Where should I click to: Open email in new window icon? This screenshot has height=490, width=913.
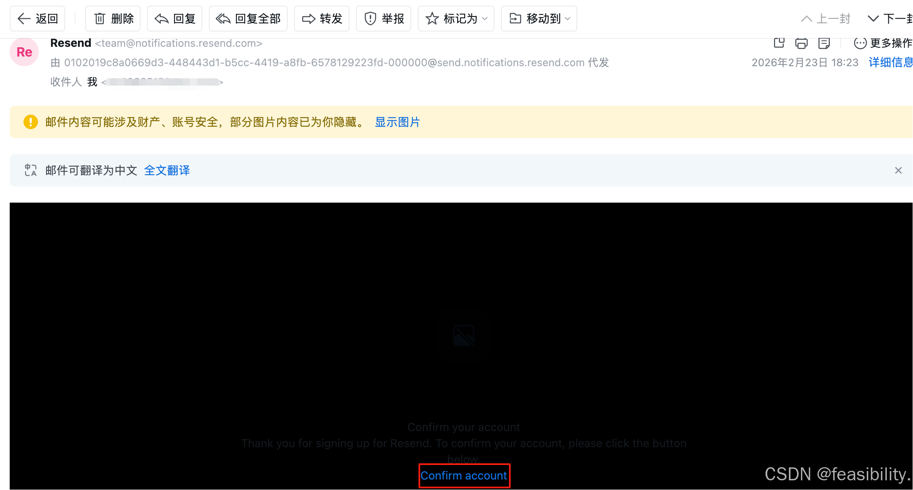tap(779, 43)
